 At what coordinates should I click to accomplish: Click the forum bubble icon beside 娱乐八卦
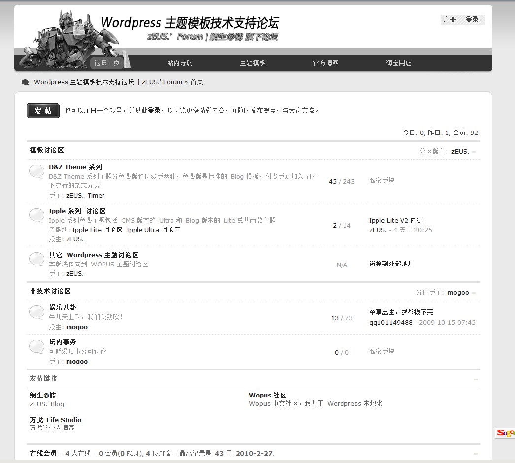[x=36, y=312]
